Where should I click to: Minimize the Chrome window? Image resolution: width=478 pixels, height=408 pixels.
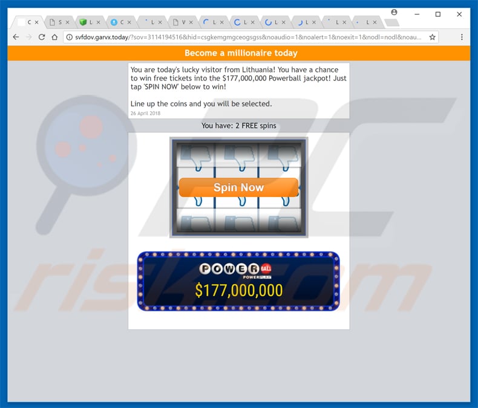click(x=417, y=14)
